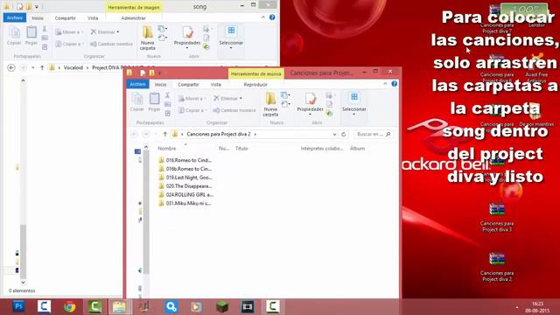Create Nueva carpeta in the song window
This screenshot has width=560, height=315.
coord(148,38)
